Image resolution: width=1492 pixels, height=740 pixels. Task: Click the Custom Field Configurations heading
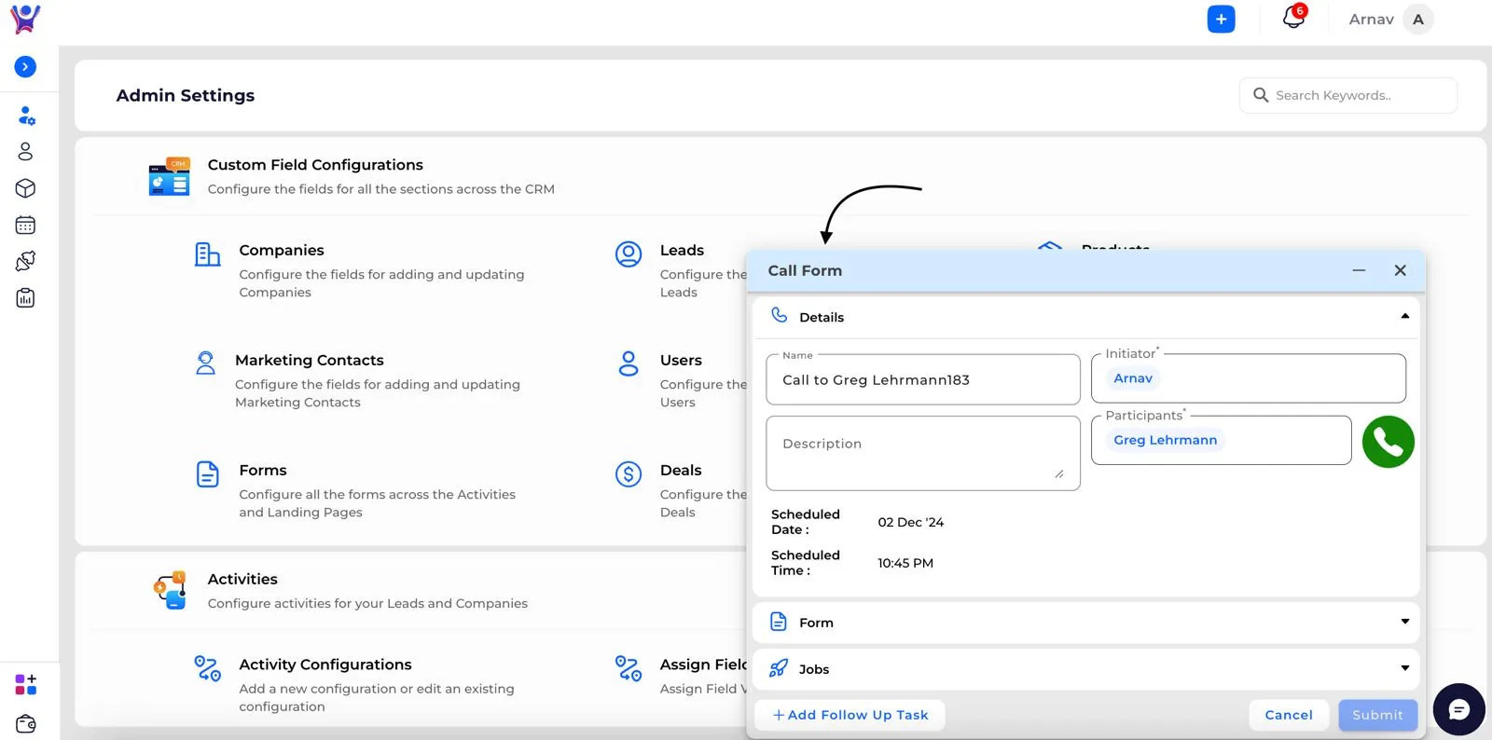coord(315,165)
